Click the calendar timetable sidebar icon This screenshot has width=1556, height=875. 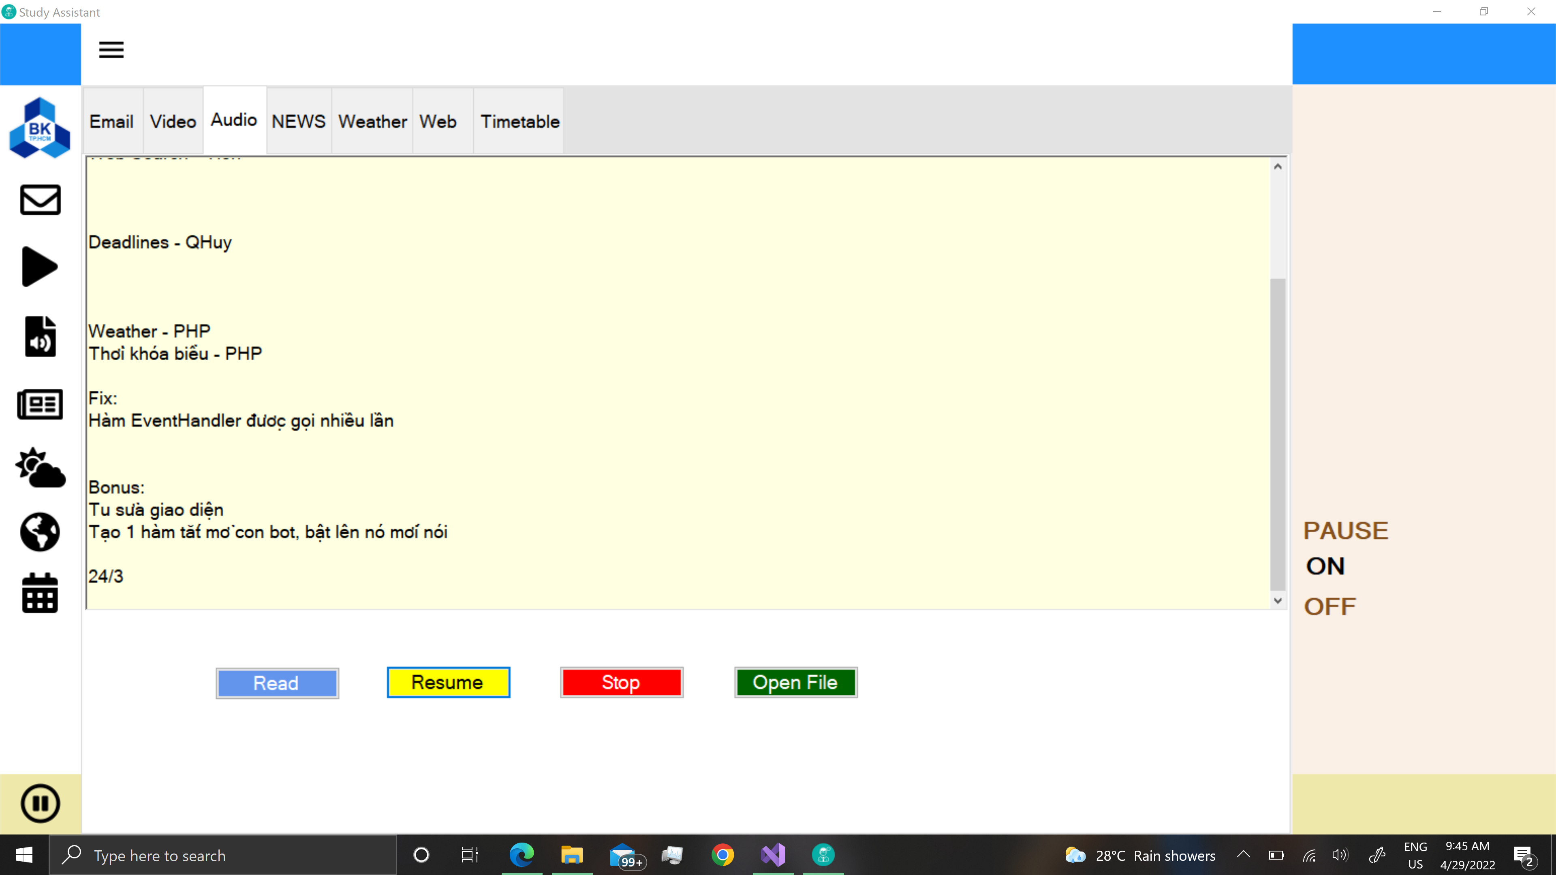tap(40, 593)
